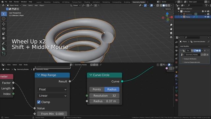
Task: Open the Object Data properties tab
Action: pyautogui.click(x=176, y=91)
